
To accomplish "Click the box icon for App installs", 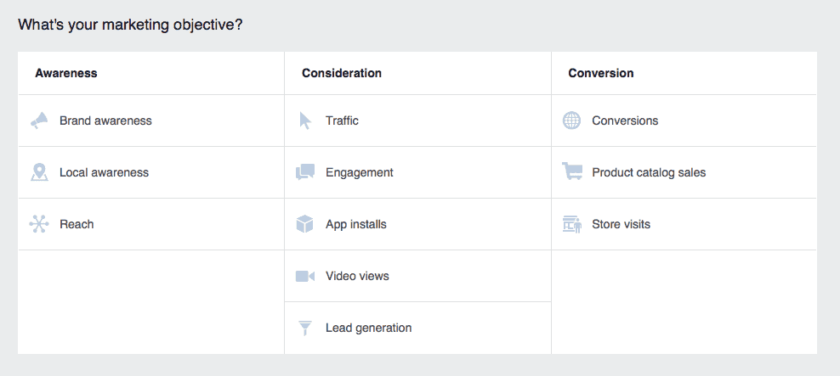I will [x=305, y=224].
